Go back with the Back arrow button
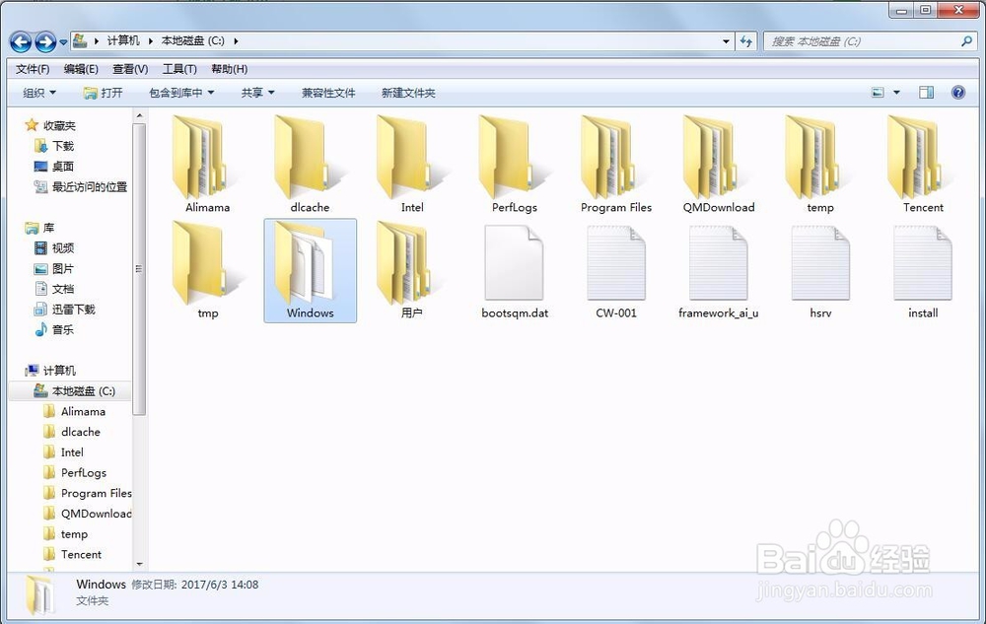The height and width of the screenshot is (624, 986). (21, 42)
